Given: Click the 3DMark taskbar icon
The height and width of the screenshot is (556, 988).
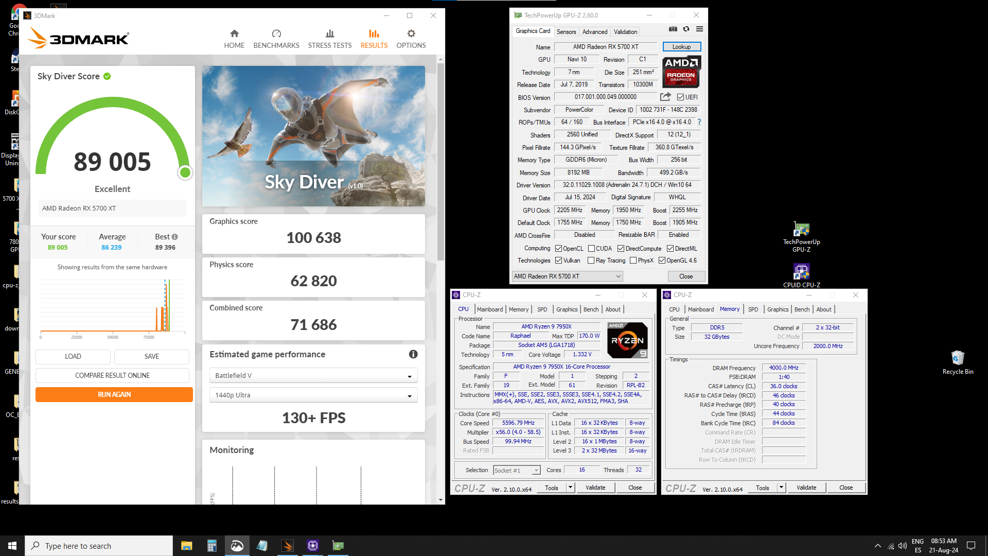Looking at the screenshot, I should (288, 546).
